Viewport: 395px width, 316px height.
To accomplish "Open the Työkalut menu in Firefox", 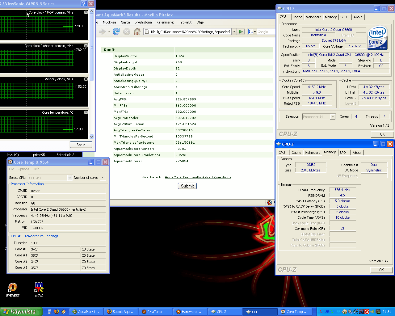I will coord(185,22).
